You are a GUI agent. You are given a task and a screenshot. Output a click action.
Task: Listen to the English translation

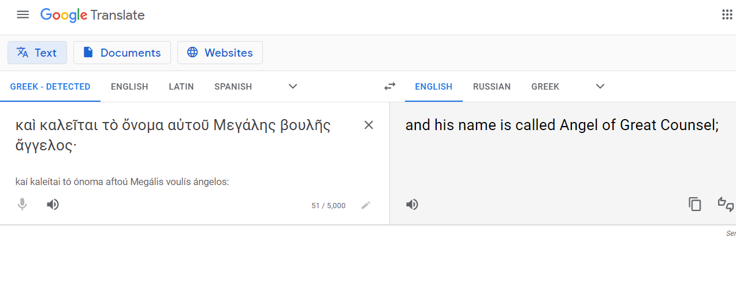coord(412,204)
